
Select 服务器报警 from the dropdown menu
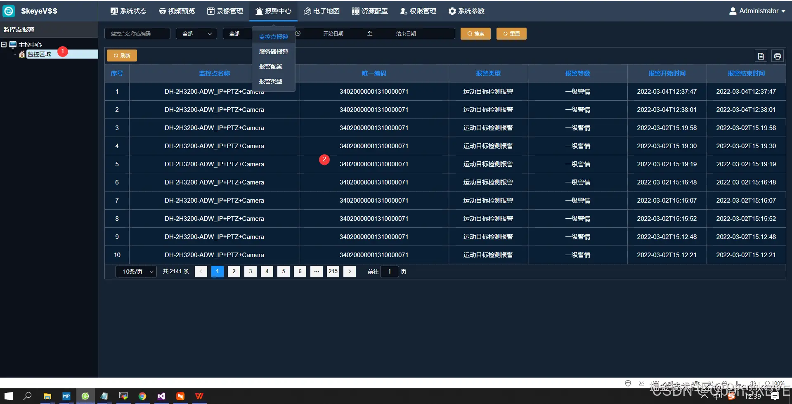pyautogui.click(x=274, y=52)
